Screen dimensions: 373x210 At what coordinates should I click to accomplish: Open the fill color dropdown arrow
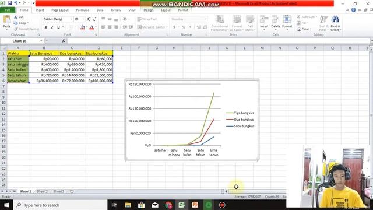click(x=87, y=27)
